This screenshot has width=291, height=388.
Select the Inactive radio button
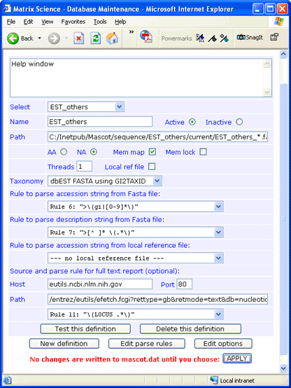(x=239, y=122)
